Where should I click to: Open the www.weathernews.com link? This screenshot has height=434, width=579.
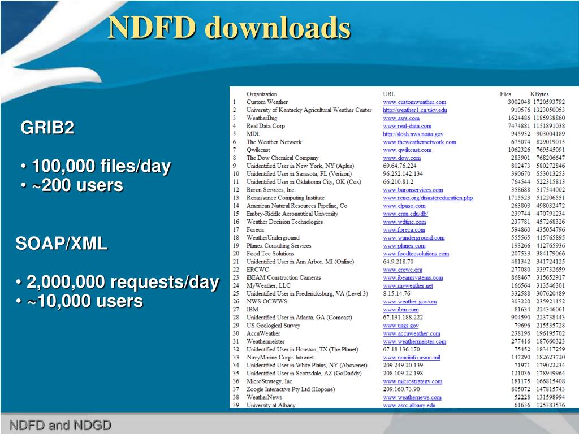tap(412, 397)
